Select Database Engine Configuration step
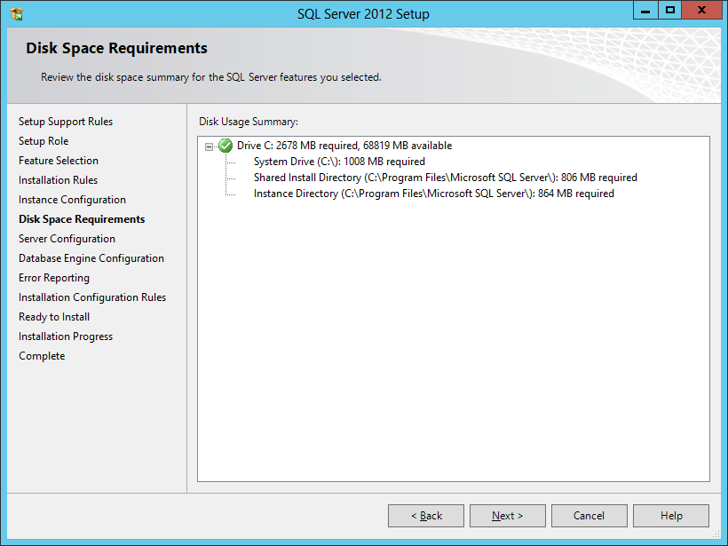728x546 pixels. [91, 258]
